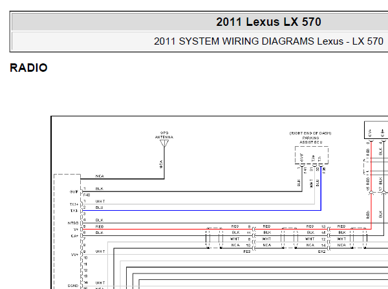
Task: Click the RED label at radio pin 5
Action: (x=100, y=226)
